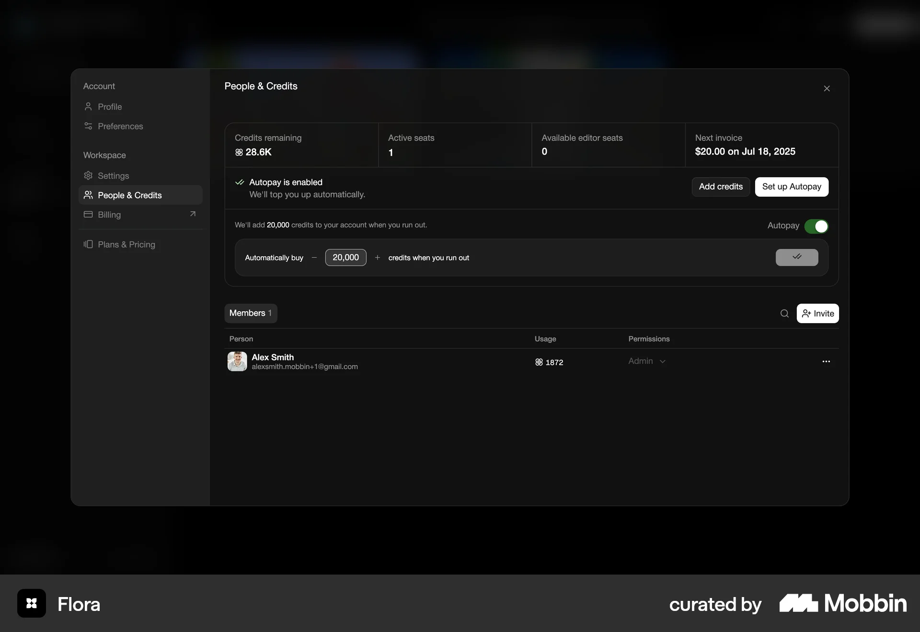Viewport: 920px width, 632px height.
Task: Turn off the Autopay toggle
Action: 816,226
